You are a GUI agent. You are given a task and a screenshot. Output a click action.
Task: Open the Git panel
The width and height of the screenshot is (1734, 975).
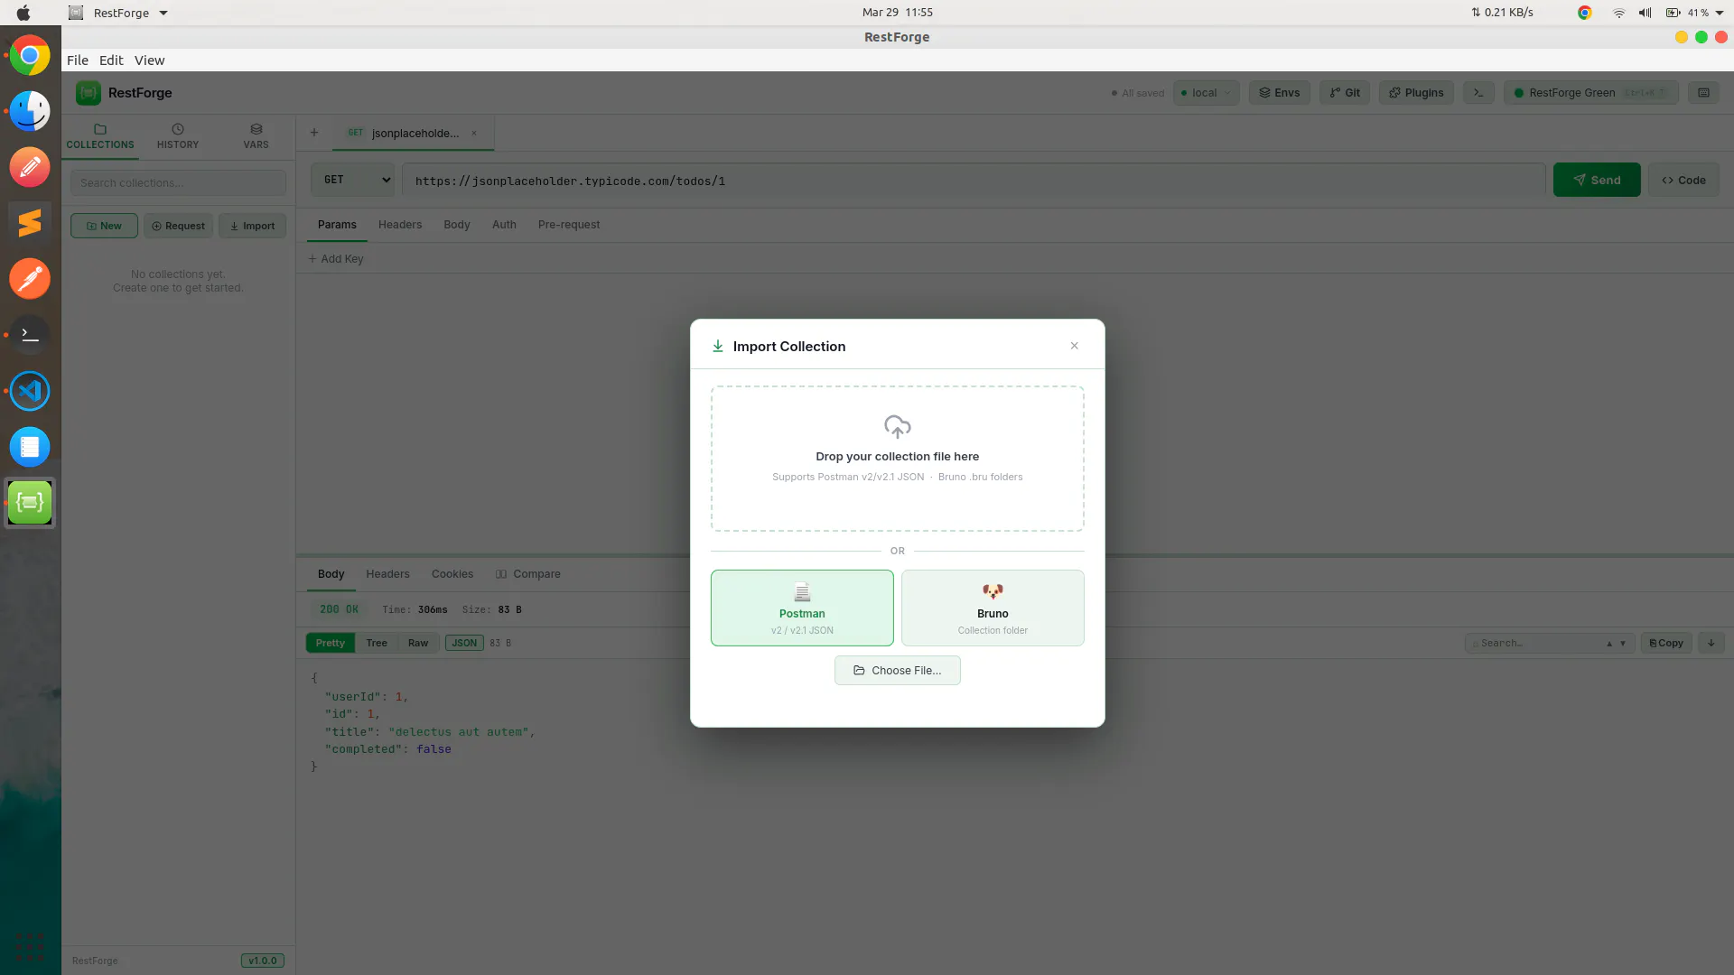pos(1345,93)
